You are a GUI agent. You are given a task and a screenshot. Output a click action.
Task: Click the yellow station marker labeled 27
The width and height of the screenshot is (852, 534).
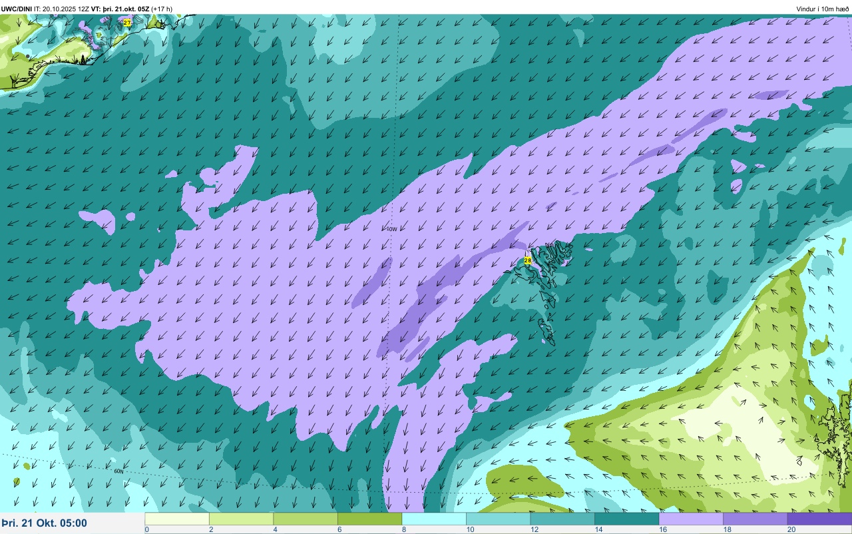click(127, 23)
